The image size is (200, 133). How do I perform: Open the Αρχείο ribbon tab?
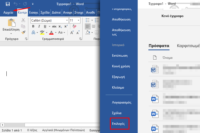tap(8, 13)
